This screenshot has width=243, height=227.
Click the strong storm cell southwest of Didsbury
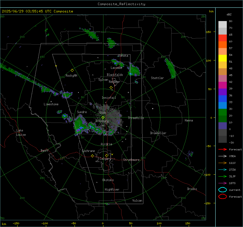pos(80,126)
